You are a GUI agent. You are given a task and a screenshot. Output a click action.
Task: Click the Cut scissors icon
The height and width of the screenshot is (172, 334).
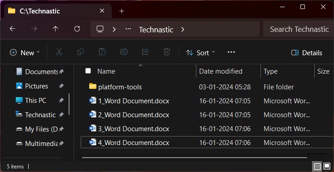point(59,52)
